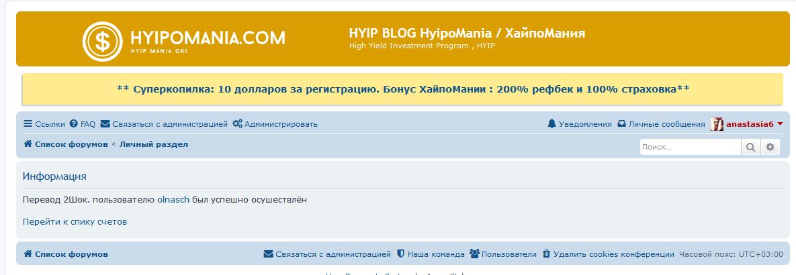Open Уведомления notifications dropdown
Screen dimensions: 796x275
click(580, 124)
